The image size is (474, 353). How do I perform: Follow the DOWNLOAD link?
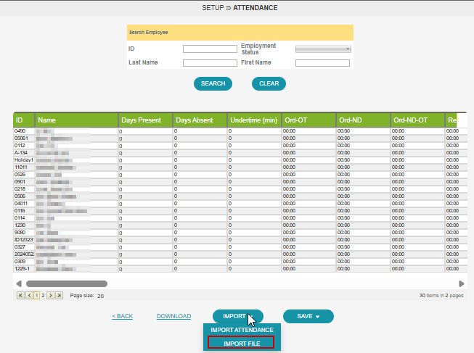(x=173, y=316)
